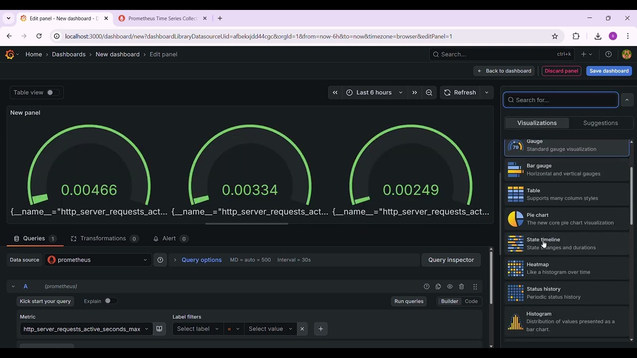
Task: Open Last 6 hours time picker
Action: [374, 92]
